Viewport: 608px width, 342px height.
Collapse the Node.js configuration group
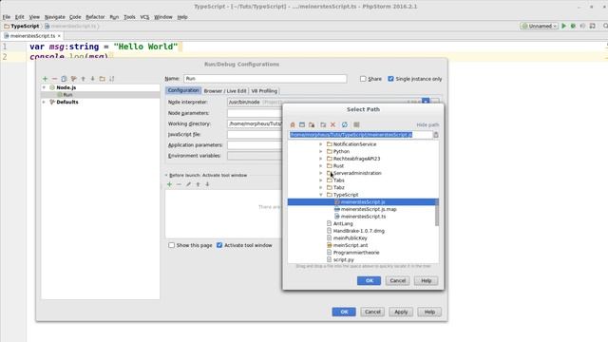tap(44, 87)
